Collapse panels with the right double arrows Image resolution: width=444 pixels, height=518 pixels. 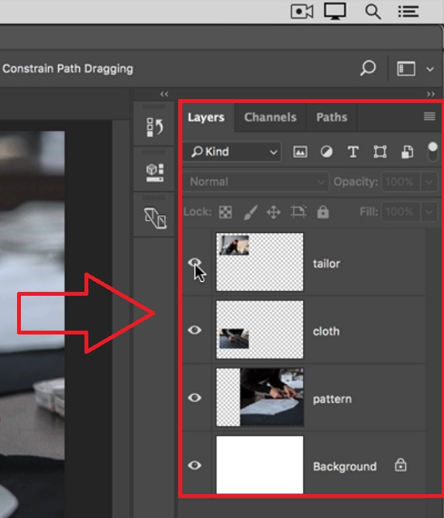[x=431, y=94]
